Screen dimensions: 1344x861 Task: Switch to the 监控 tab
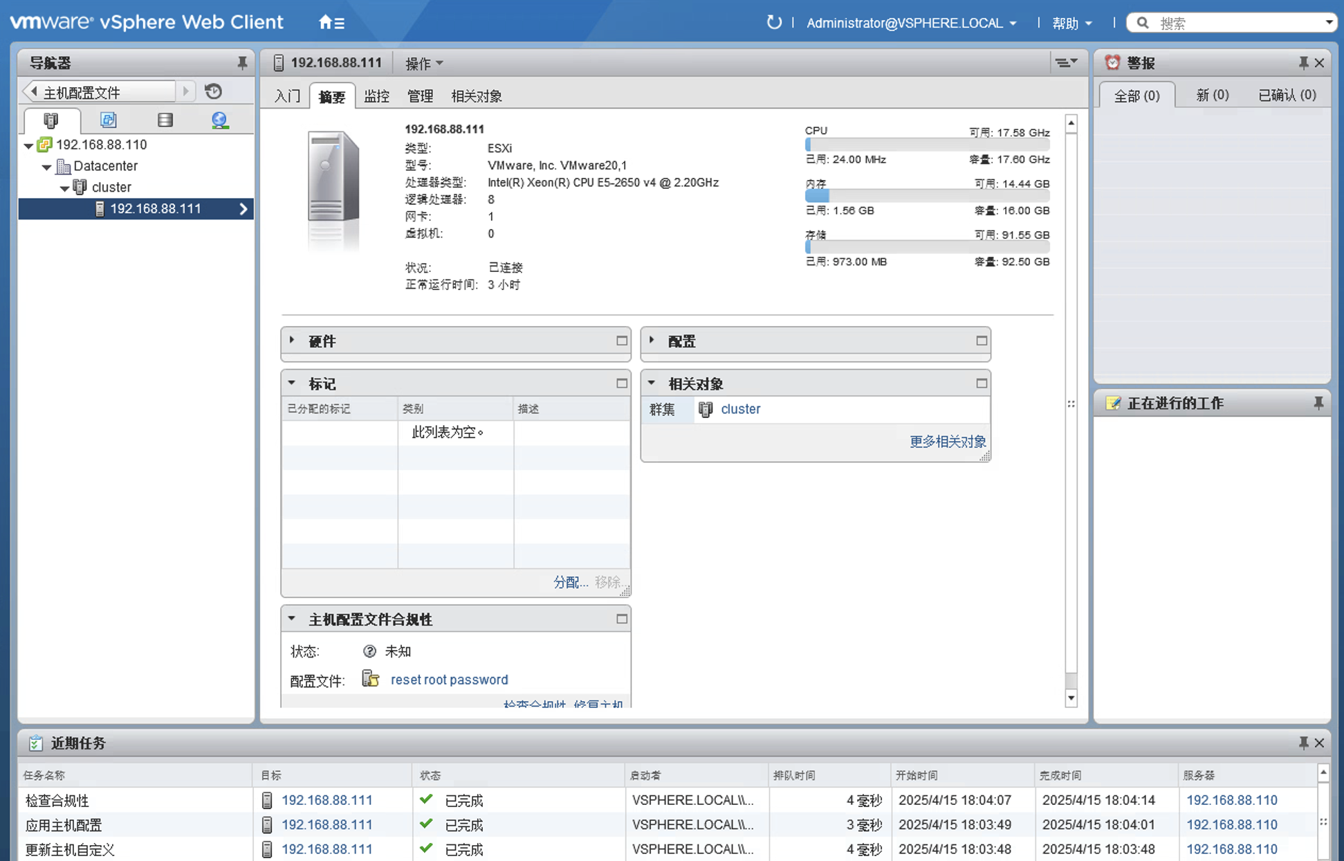coord(377,96)
